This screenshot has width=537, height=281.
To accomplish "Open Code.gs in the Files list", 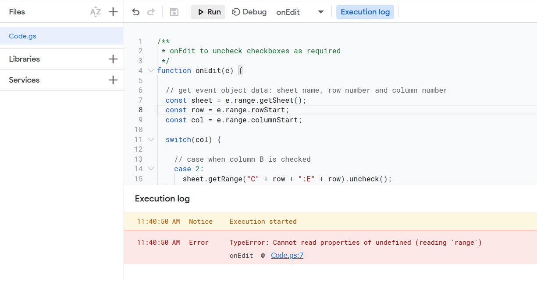I will 23,36.
